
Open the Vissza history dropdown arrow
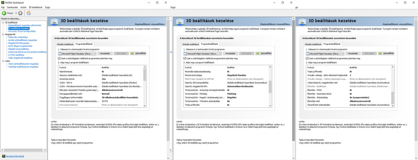tap(16, 13)
